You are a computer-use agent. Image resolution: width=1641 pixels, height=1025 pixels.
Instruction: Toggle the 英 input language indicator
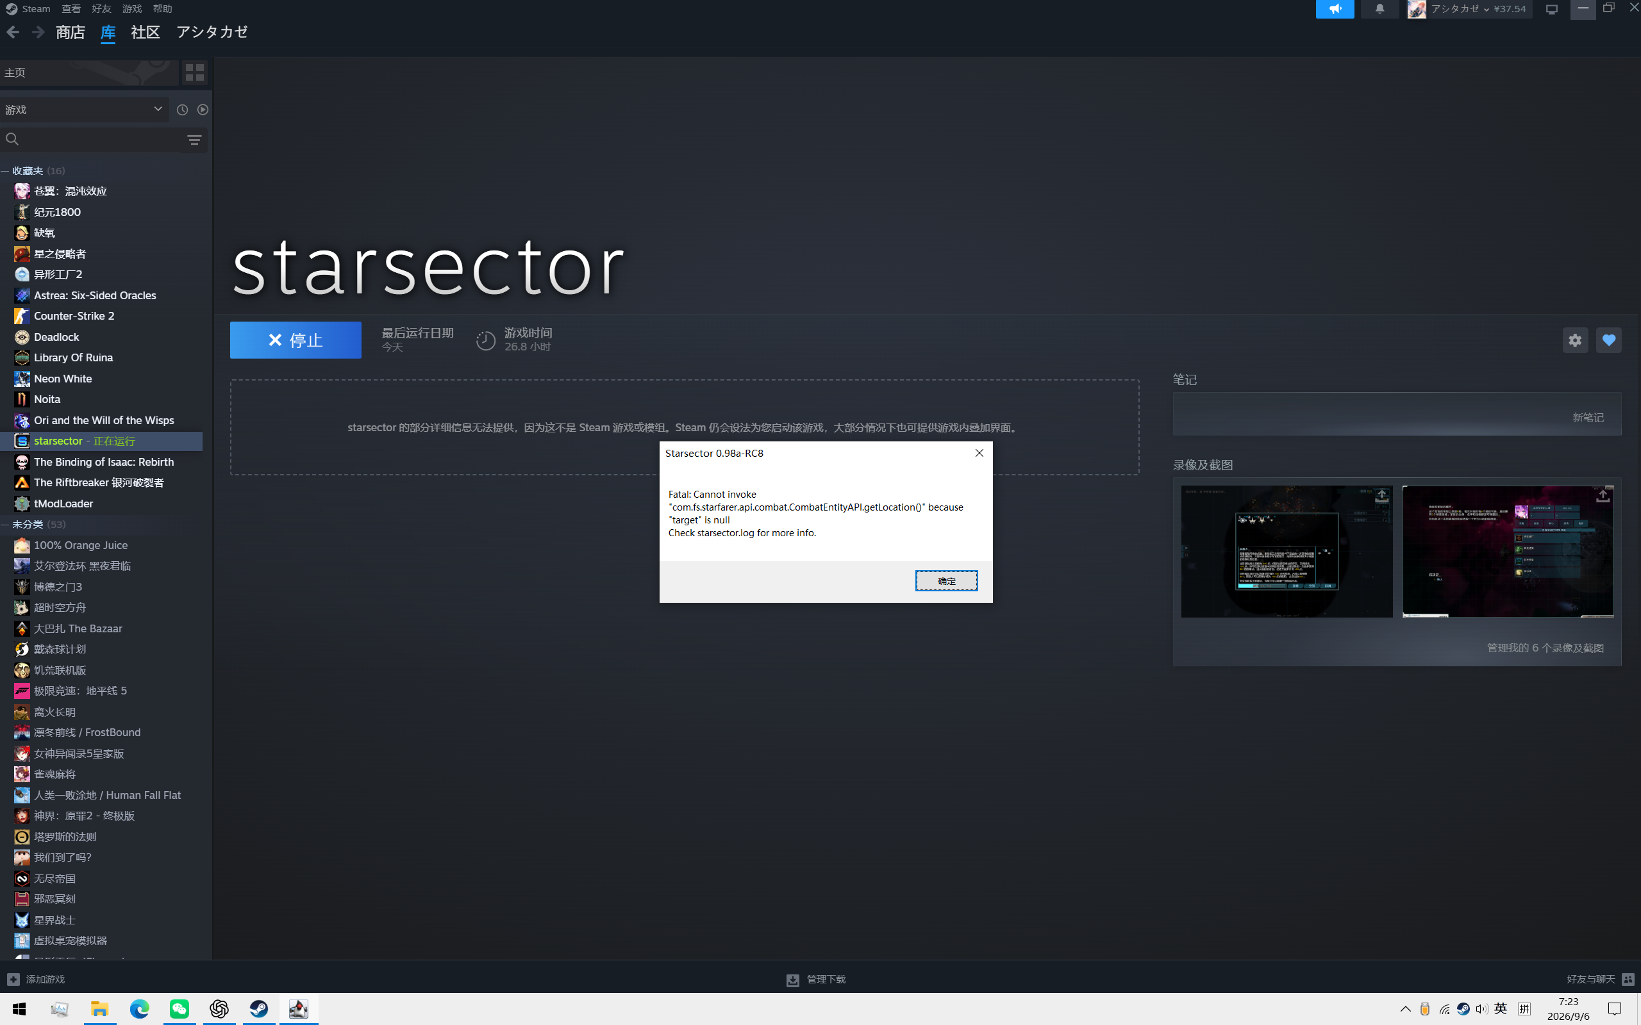[x=1501, y=1009]
